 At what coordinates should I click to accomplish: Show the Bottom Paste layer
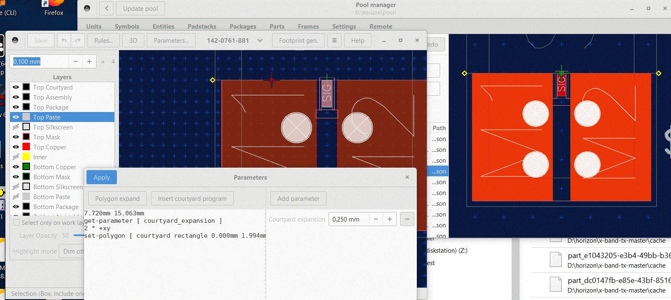click(16, 197)
